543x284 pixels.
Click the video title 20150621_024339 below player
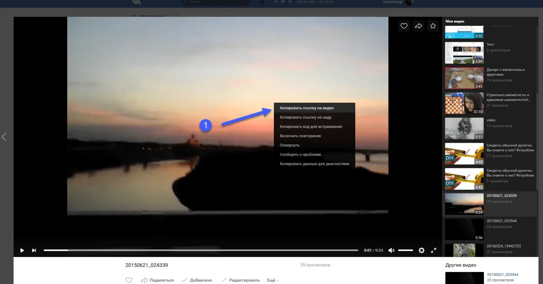(x=146, y=265)
